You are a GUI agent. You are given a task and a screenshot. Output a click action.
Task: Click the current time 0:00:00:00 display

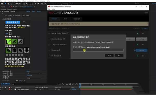click(5, 84)
